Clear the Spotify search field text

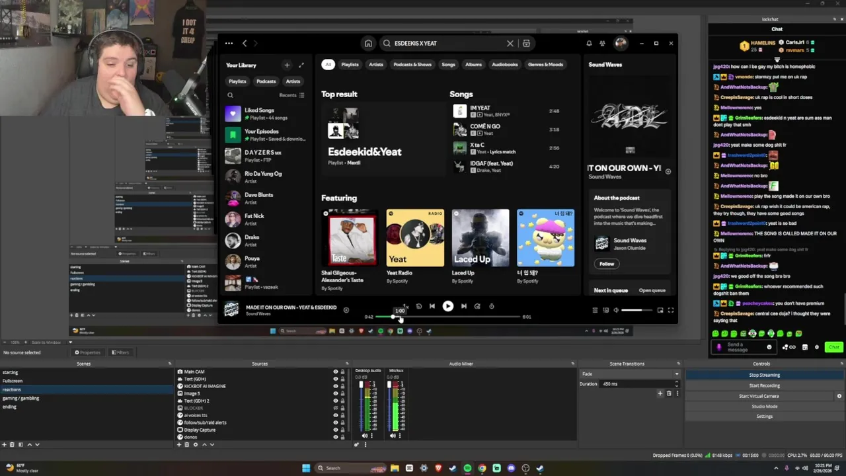[x=510, y=44]
